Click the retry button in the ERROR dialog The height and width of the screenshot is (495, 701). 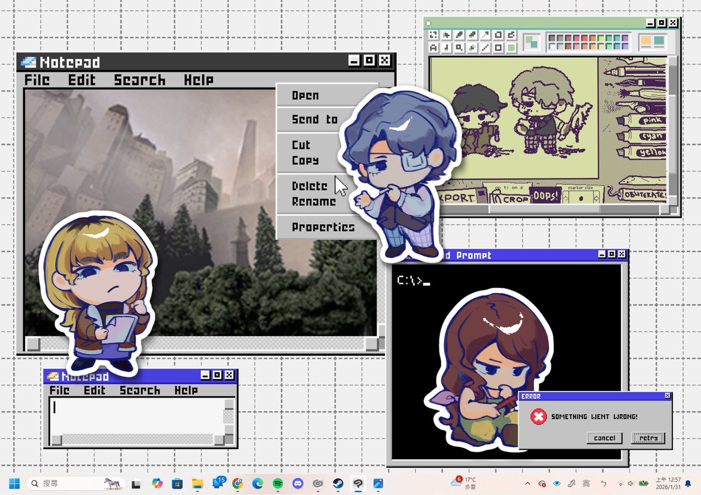(648, 438)
